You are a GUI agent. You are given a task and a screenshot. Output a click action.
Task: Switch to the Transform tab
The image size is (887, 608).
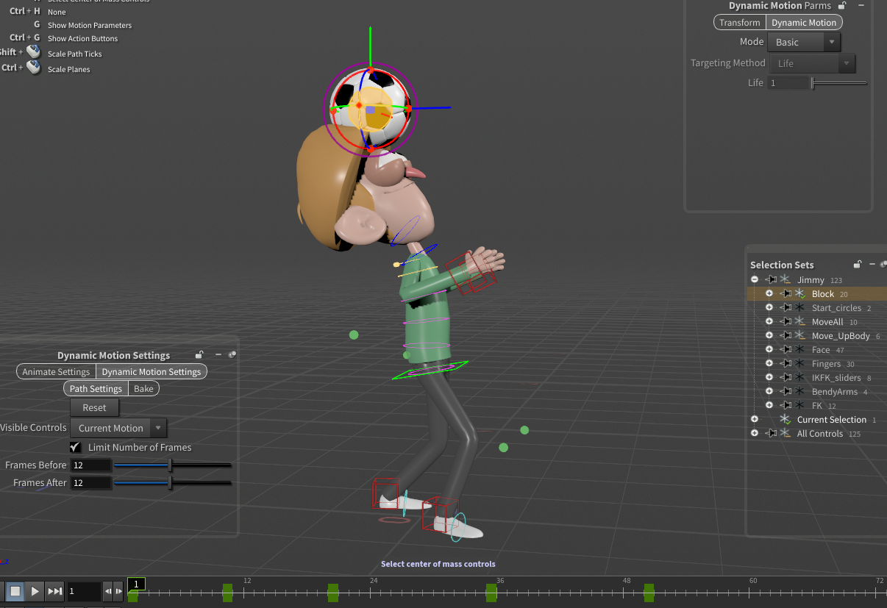(x=740, y=23)
